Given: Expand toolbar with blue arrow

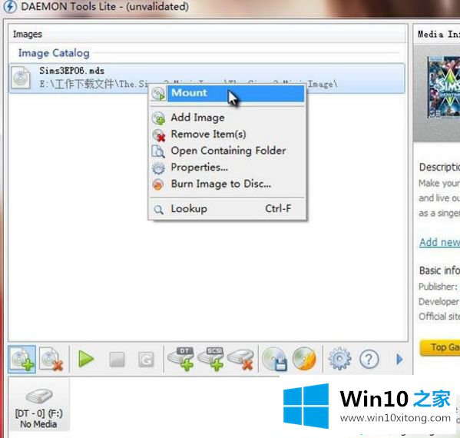Looking at the screenshot, I should [399, 359].
